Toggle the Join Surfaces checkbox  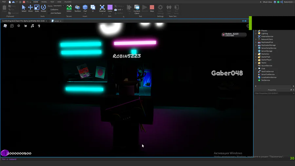[x=49, y=13]
